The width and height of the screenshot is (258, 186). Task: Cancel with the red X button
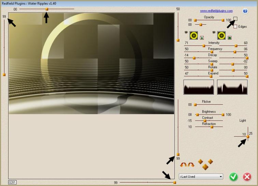[247, 176]
